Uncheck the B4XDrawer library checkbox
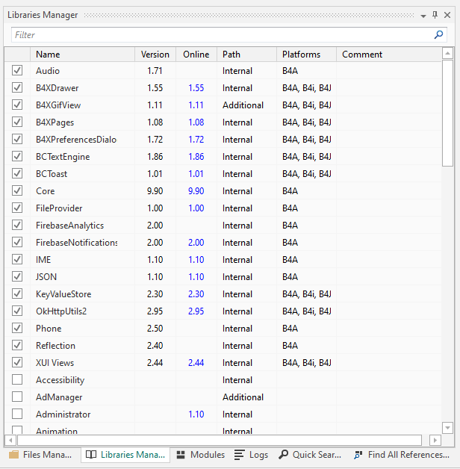Viewport: 460px width, 469px height. click(17, 87)
